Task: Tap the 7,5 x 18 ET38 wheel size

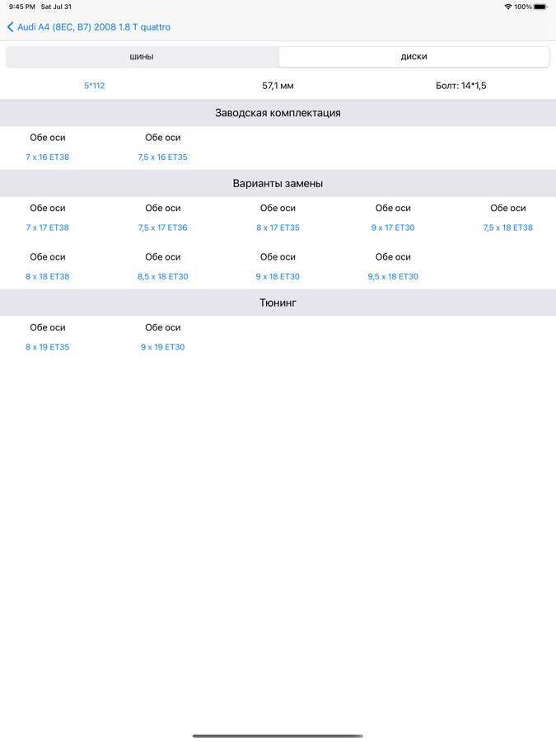Action: coord(507,228)
